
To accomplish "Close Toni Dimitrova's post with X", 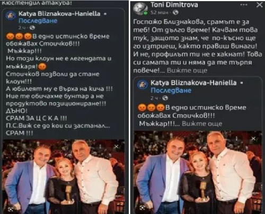I will coord(259,5).
